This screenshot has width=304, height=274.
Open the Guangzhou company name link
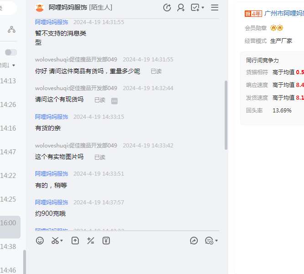click(283, 13)
